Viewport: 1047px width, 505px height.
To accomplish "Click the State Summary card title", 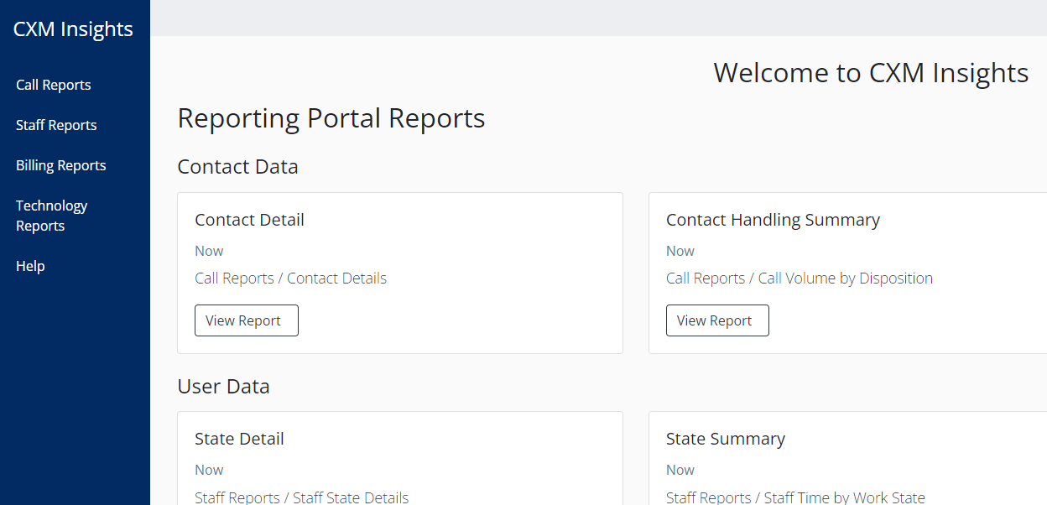I will (725, 439).
